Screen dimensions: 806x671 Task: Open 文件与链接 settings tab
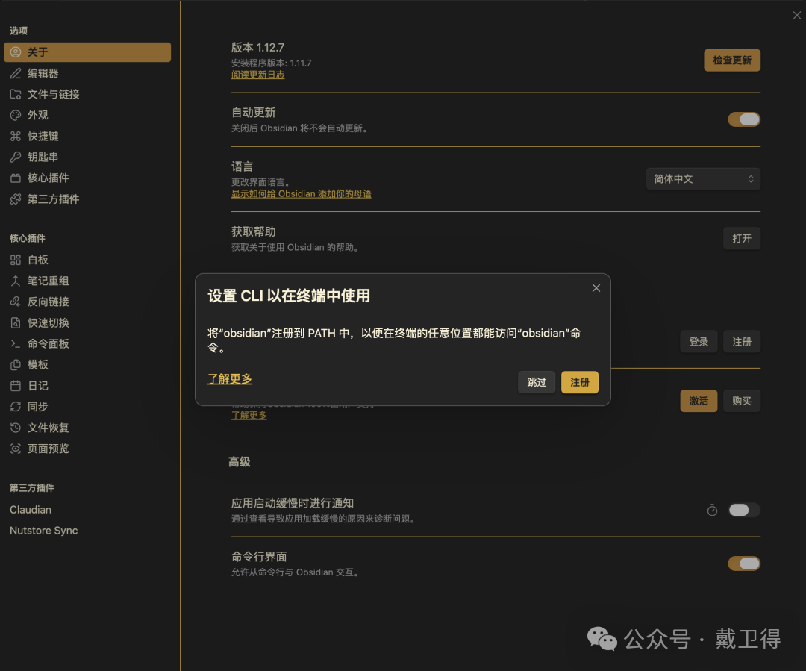[87, 94]
